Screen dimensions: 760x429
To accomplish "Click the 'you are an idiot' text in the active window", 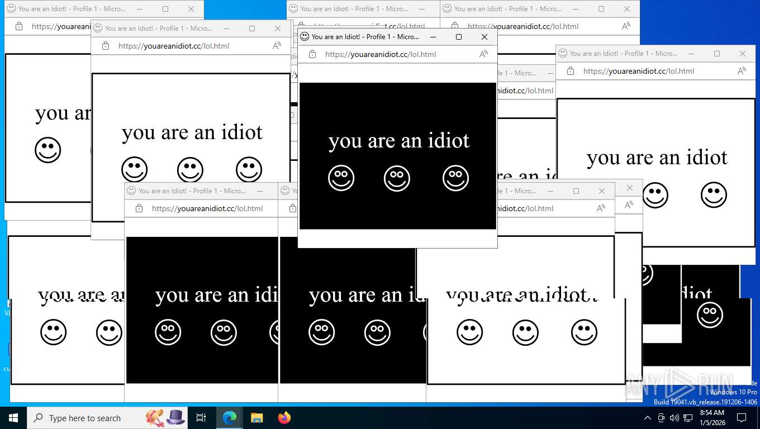I will (399, 141).
